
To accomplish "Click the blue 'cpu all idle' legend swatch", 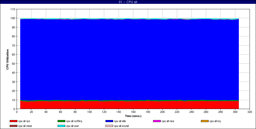I will 109,121.
